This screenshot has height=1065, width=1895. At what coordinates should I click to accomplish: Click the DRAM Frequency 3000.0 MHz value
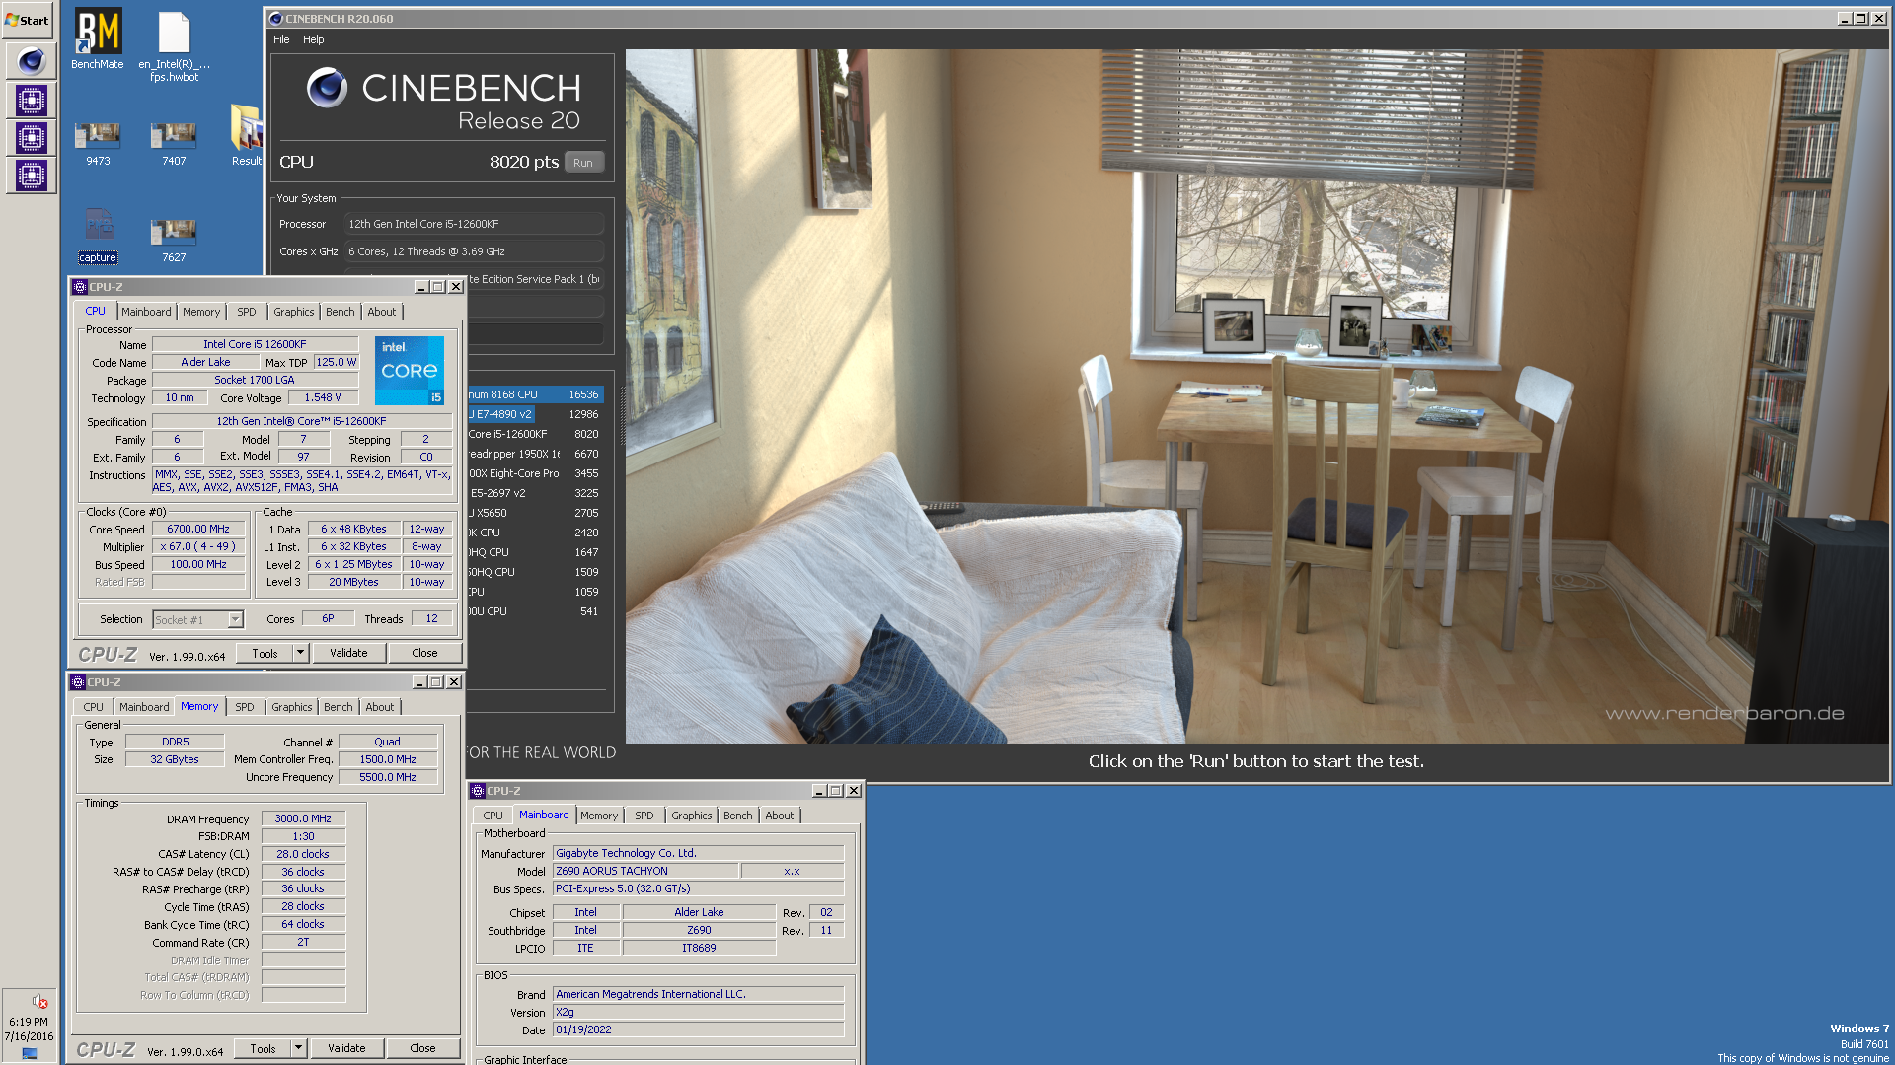click(x=303, y=818)
